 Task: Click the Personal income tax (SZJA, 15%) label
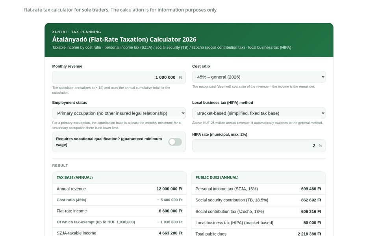click(227, 189)
